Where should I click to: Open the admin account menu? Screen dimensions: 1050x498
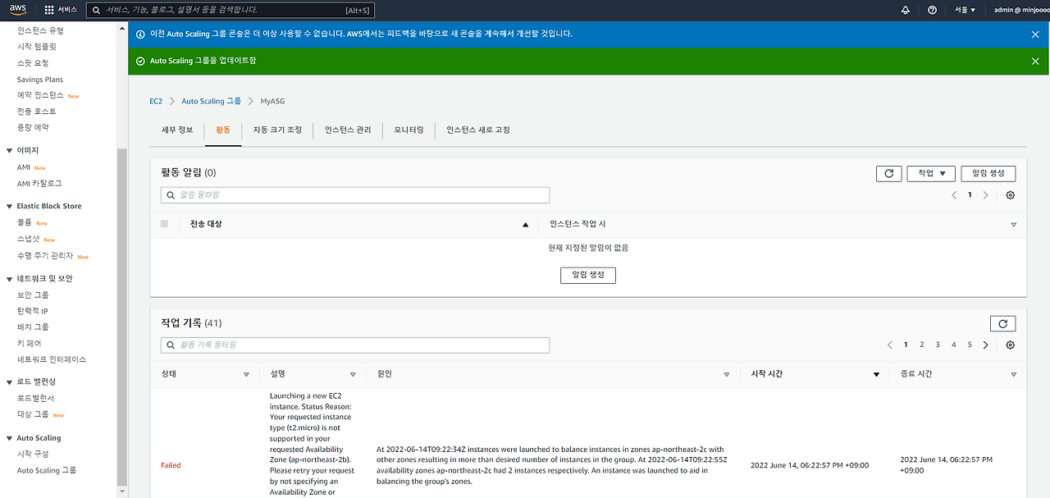pos(1021,10)
